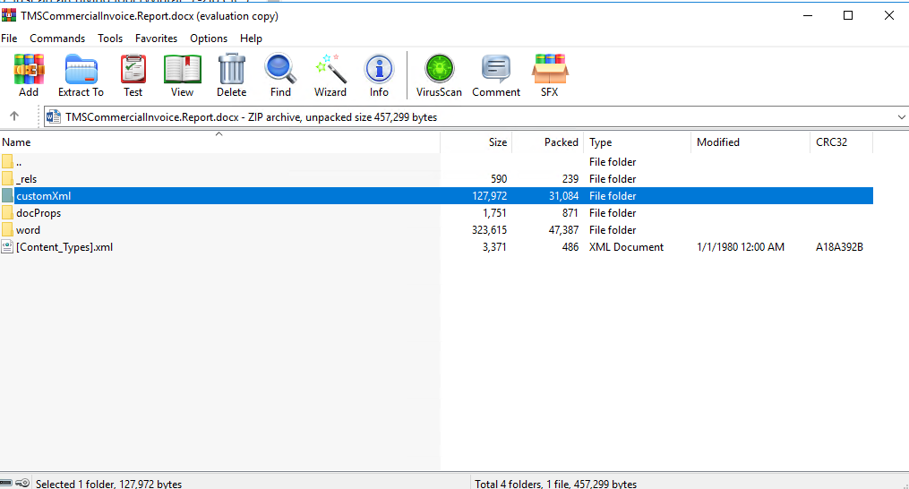Sort files by Size column header

point(497,142)
